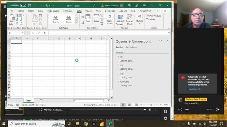The width and height of the screenshot is (227, 127).
Task: Select the t02 query
Action: [121, 65]
